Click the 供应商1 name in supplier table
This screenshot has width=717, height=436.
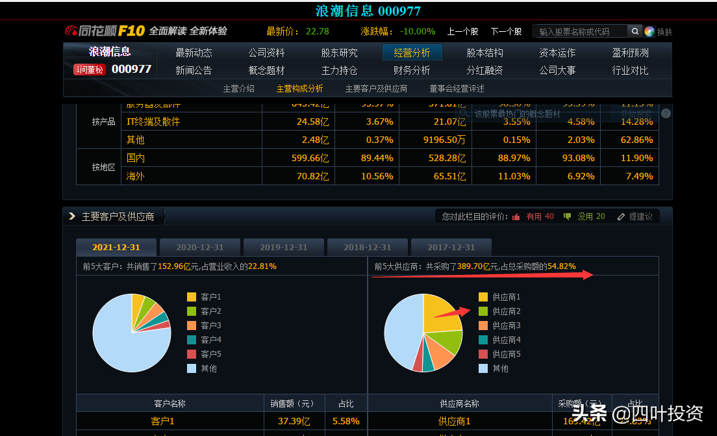tap(454, 421)
